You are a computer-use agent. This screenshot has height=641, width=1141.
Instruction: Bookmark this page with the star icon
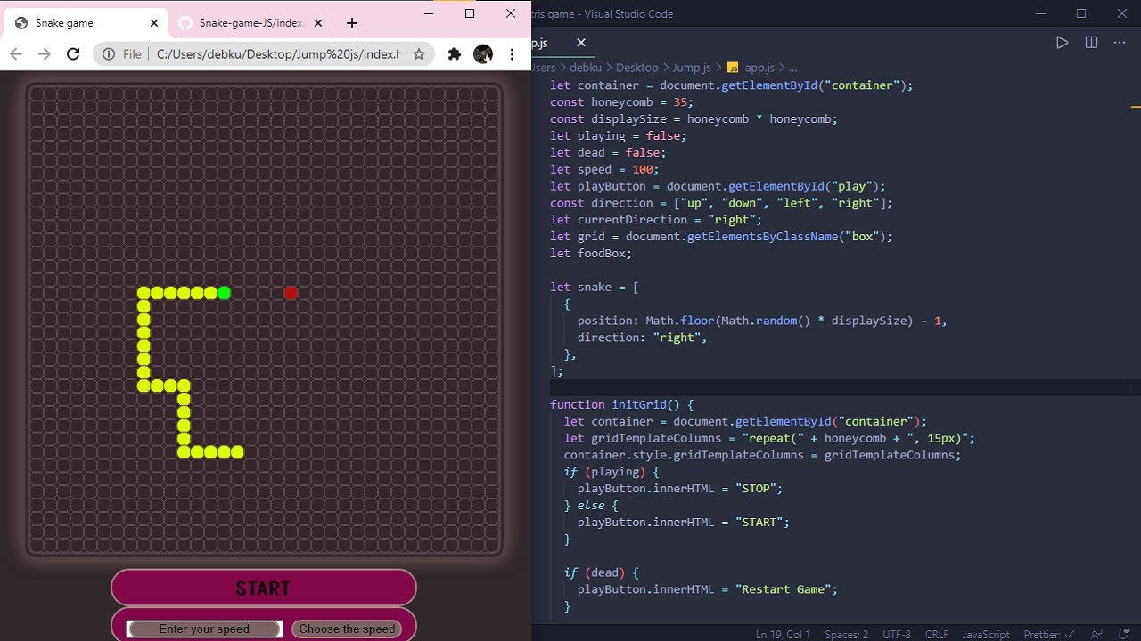419,54
